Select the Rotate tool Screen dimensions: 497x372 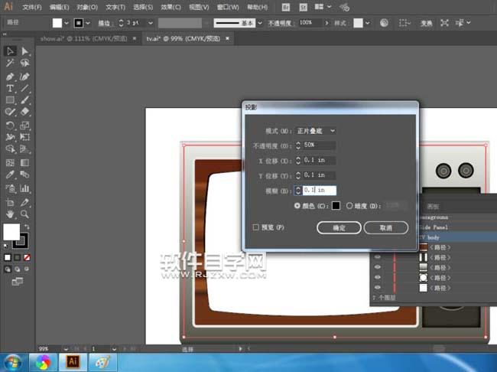coord(11,125)
